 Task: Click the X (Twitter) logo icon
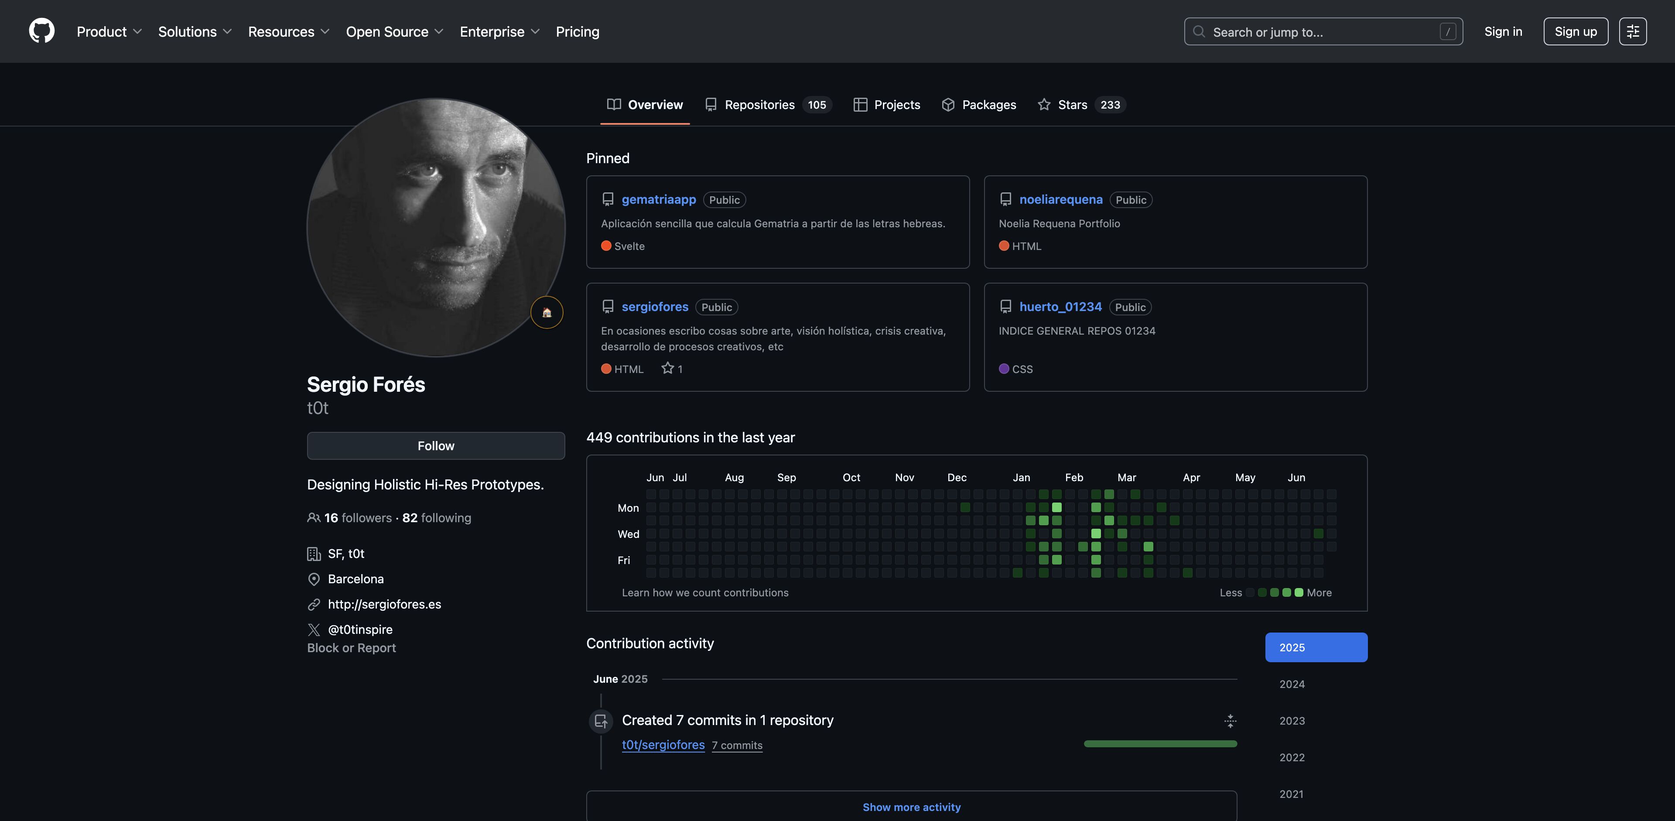(314, 629)
